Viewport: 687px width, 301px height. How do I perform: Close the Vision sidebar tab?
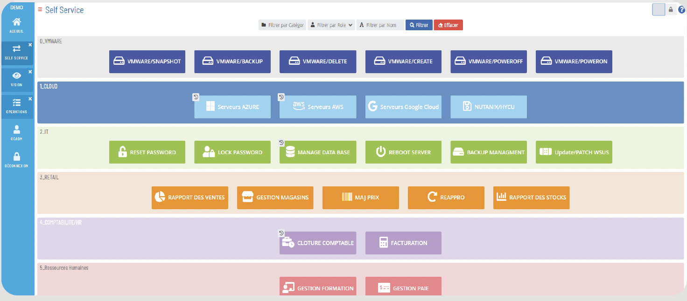tap(30, 72)
